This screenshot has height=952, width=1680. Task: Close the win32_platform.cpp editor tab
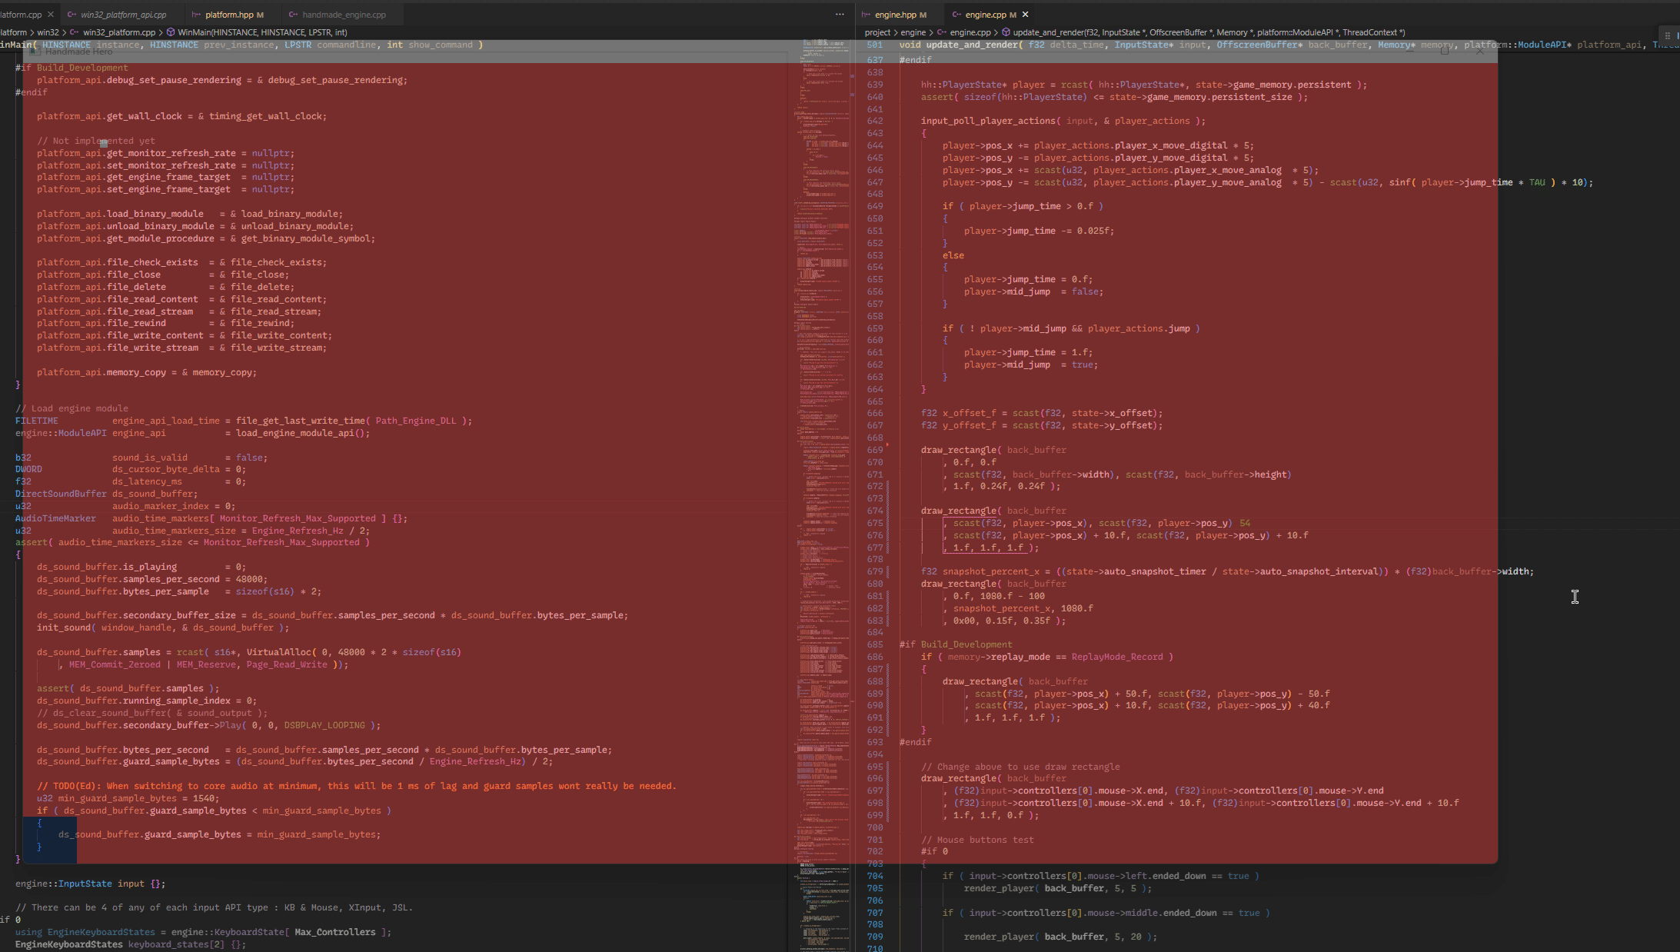(51, 15)
